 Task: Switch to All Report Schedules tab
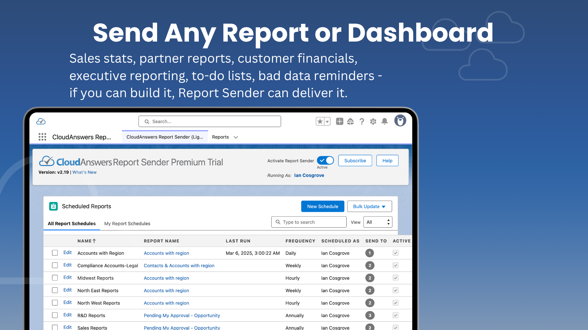(72, 224)
